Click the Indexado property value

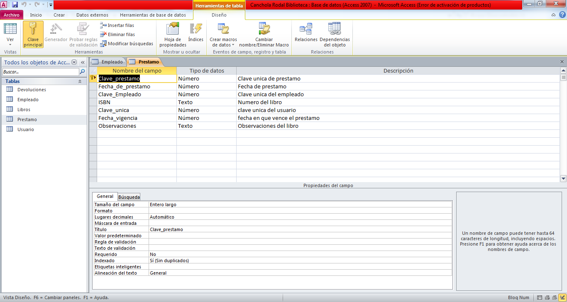tap(300, 261)
